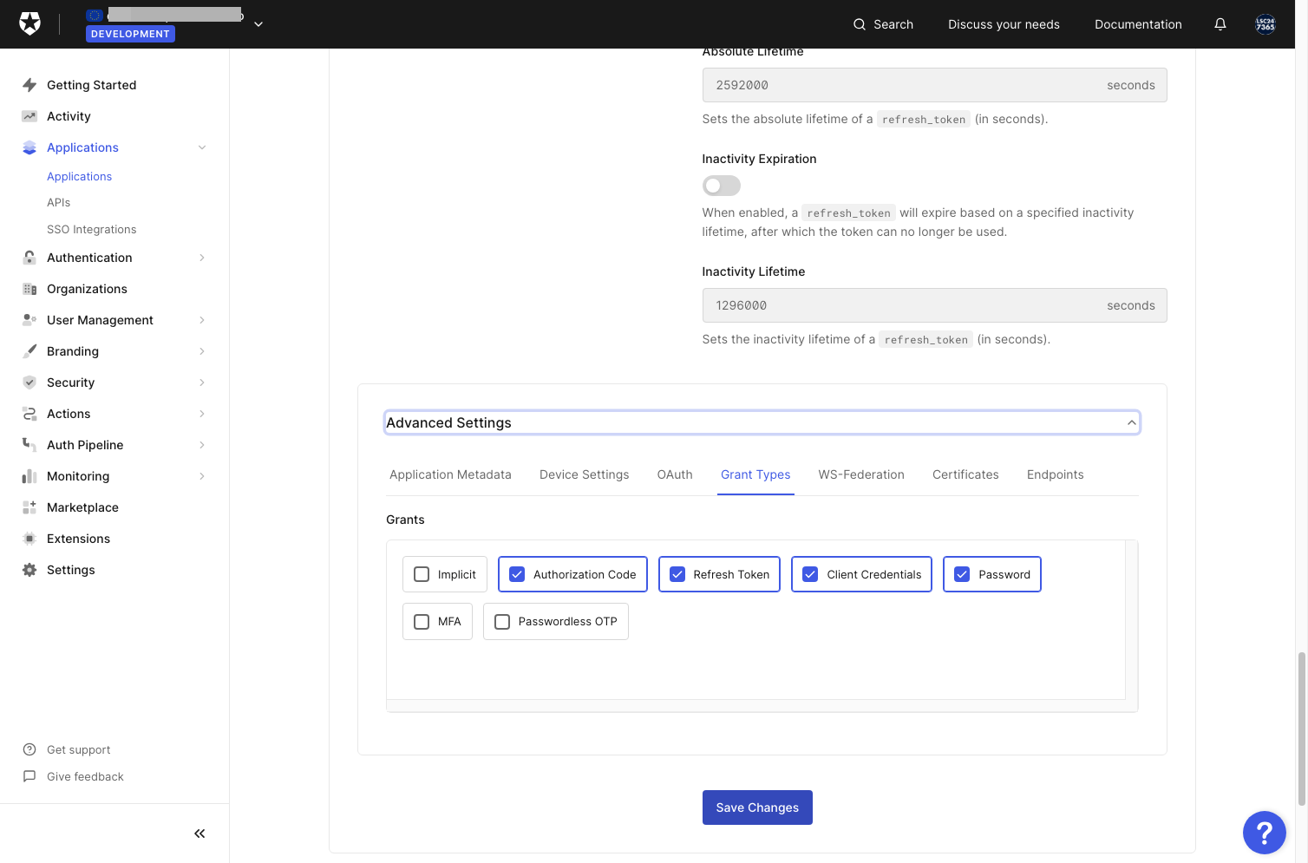Collapse the sidebar with double-chevron icon
1308x863 pixels.
[199, 834]
